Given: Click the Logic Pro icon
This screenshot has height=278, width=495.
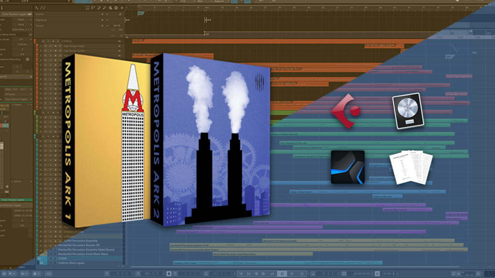Looking at the screenshot, I should pyautogui.click(x=408, y=111).
